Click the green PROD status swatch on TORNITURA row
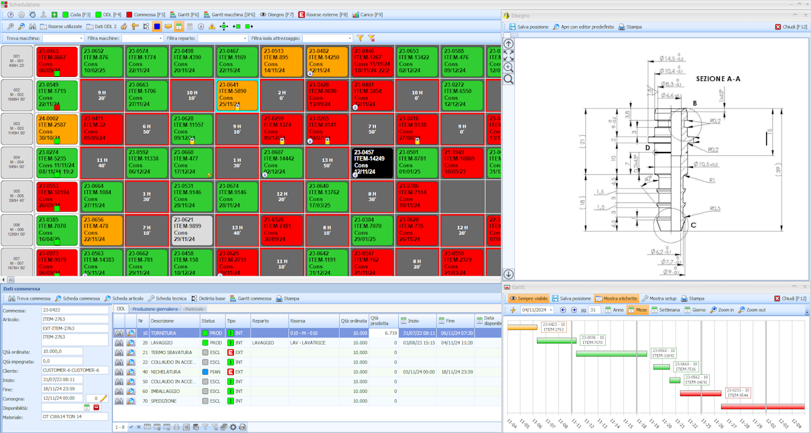Viewport: 811px width, 433px height. (x=206, y=333)
